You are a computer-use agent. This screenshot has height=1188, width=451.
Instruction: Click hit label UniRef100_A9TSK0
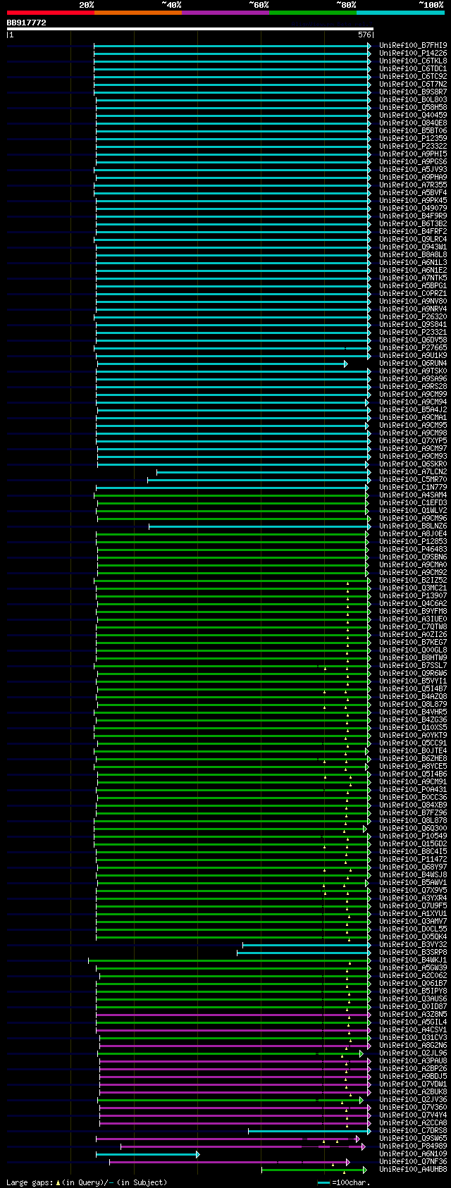coord(413,371)
